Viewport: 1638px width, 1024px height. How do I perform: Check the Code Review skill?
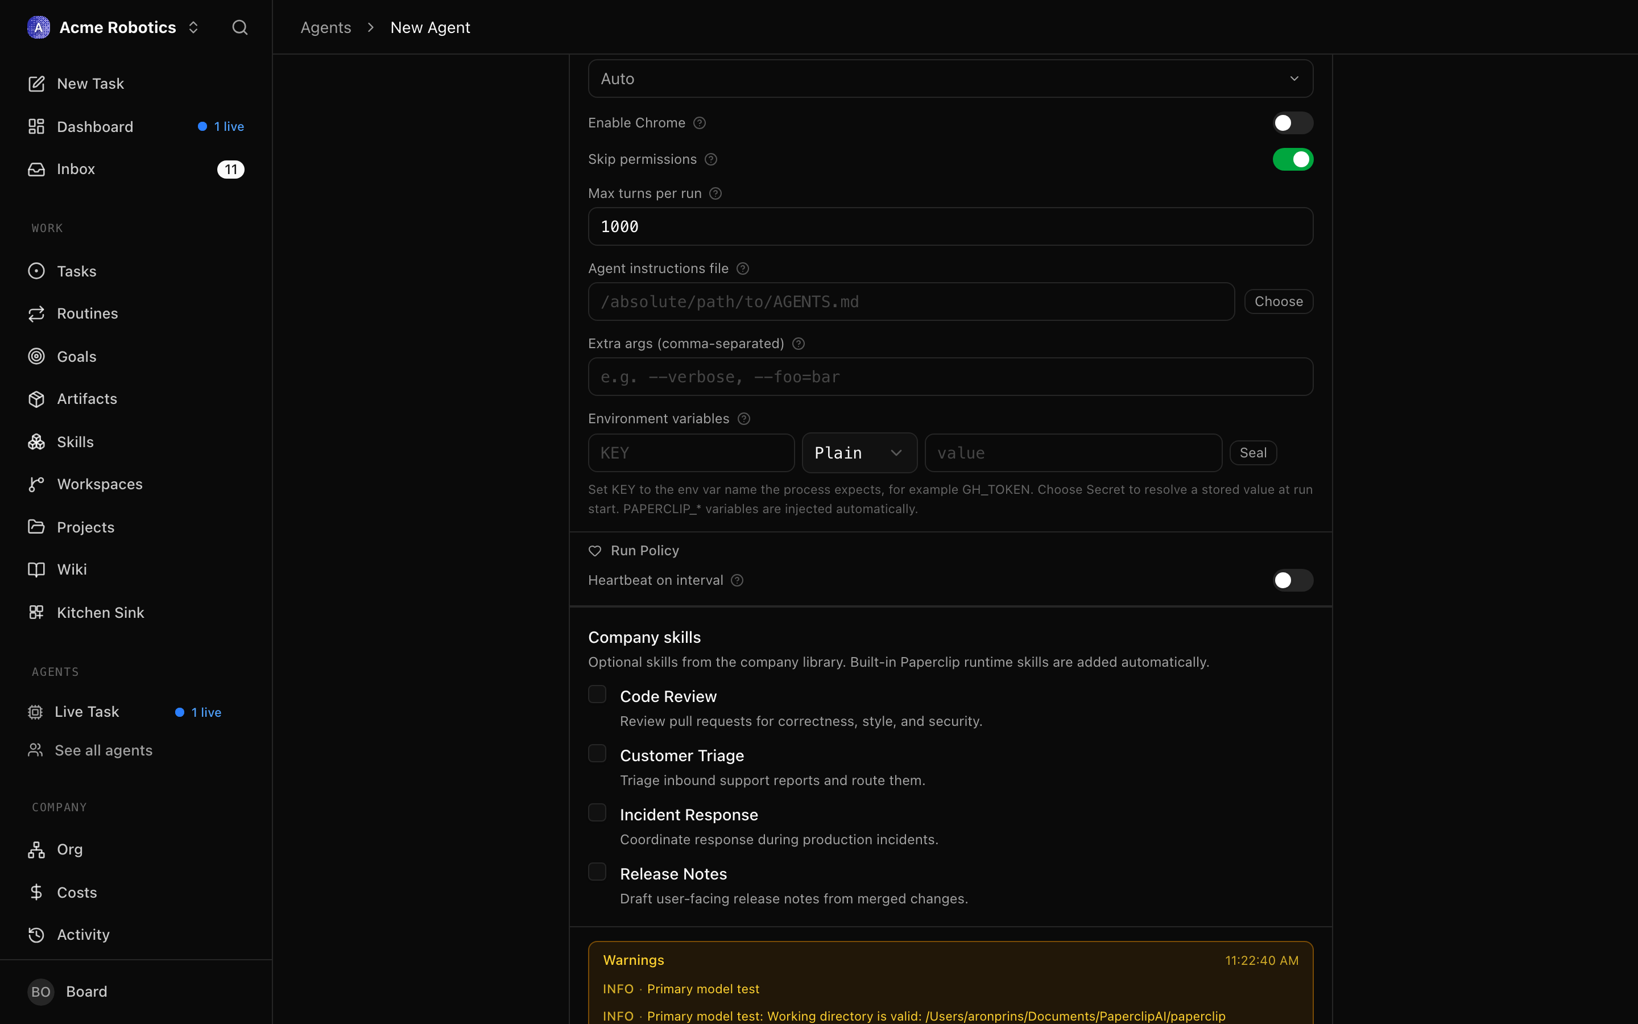pos(597,694)
